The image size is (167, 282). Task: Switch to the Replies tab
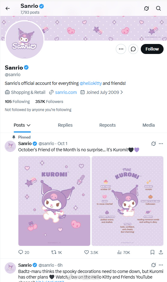pos(65,125)
